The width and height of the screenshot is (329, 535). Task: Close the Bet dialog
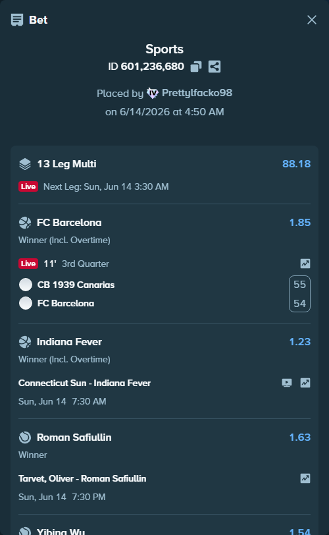pyautogui.click(x=312, y=20)
